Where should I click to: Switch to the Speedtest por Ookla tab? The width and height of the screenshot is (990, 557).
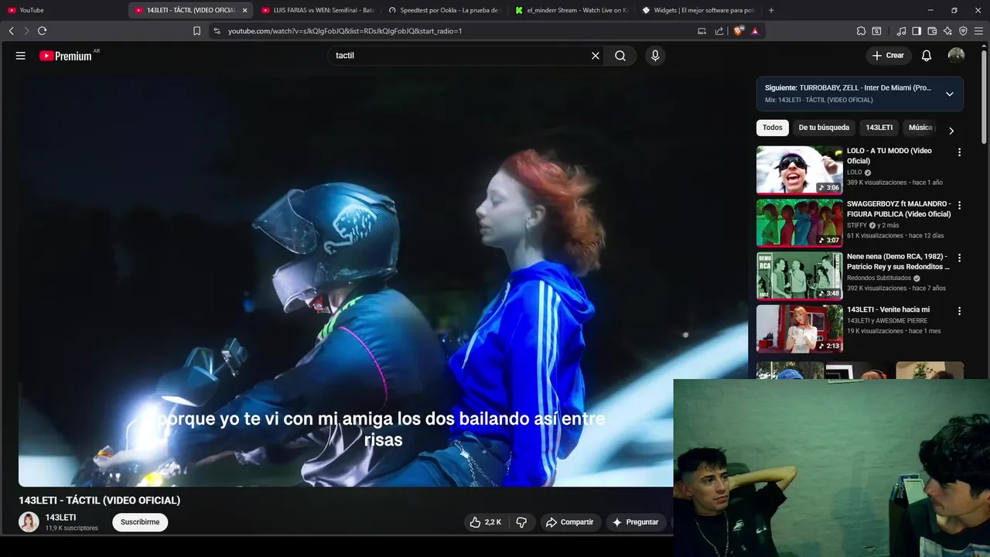pos(445,10)
